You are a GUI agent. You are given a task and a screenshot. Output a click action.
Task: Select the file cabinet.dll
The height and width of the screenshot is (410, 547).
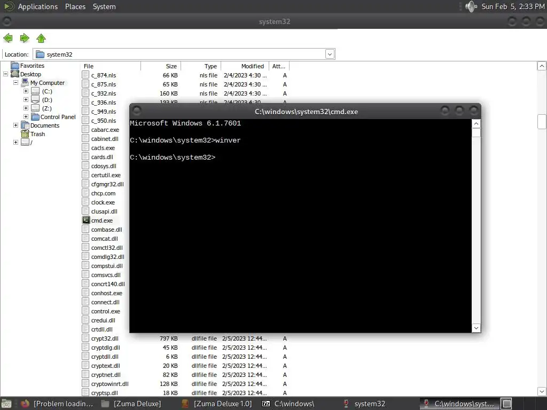105,139
